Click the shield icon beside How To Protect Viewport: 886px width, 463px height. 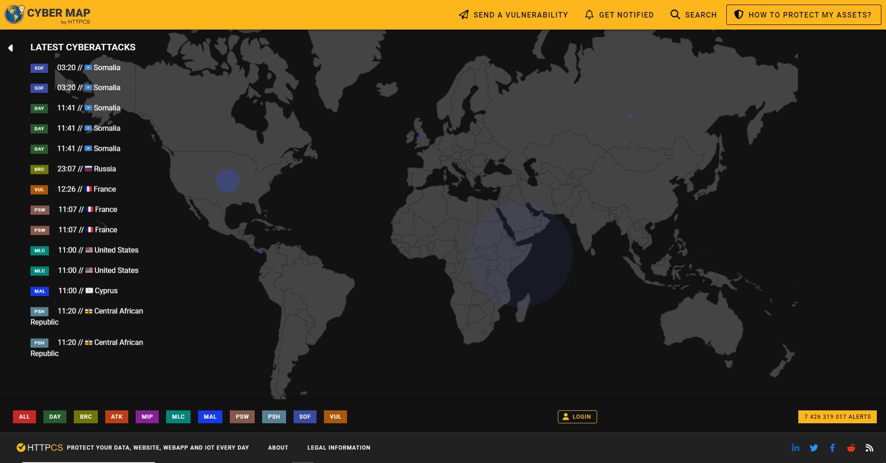tap(739, 14)
